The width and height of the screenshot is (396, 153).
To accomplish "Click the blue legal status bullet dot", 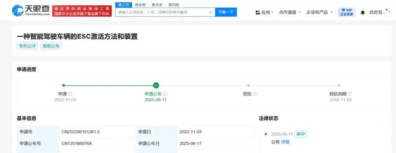I will click(265, 134).
